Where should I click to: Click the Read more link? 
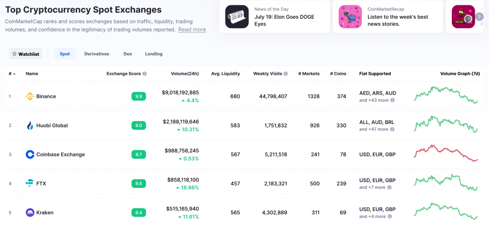(192, 30)
